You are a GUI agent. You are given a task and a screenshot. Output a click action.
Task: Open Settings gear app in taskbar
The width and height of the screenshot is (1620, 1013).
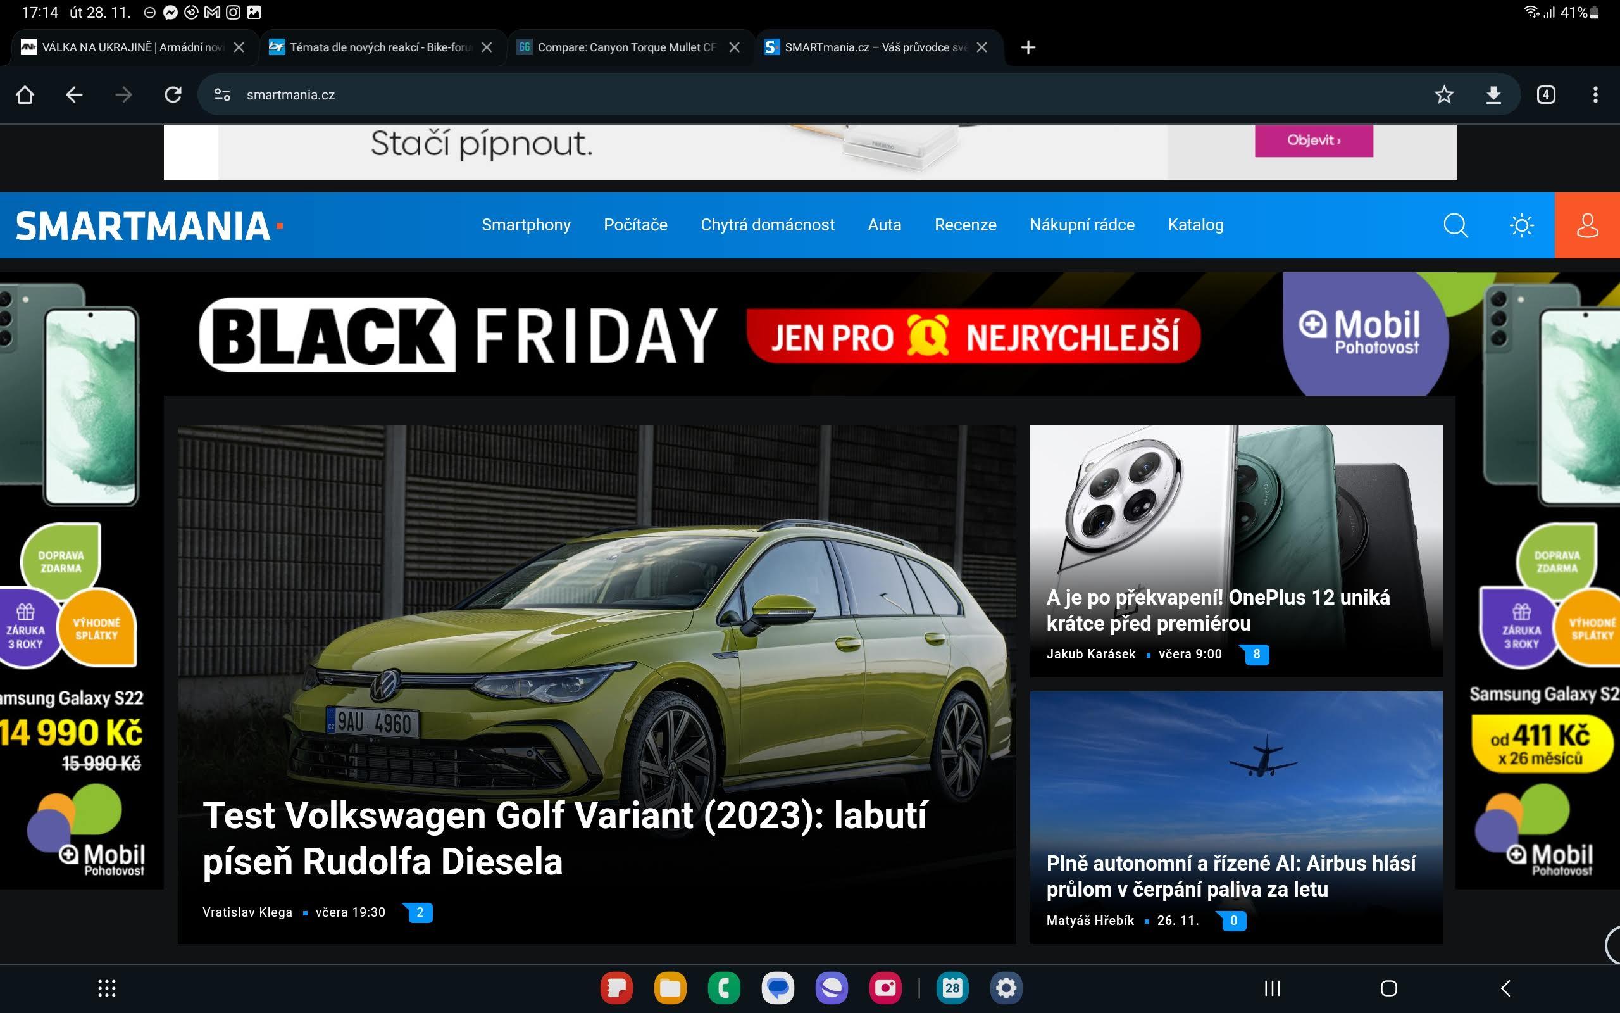coord(1006,988)
